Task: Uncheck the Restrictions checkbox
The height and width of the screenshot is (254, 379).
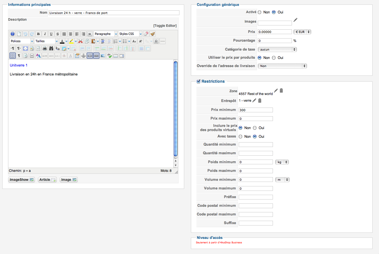Action: [x=198, y=81]
